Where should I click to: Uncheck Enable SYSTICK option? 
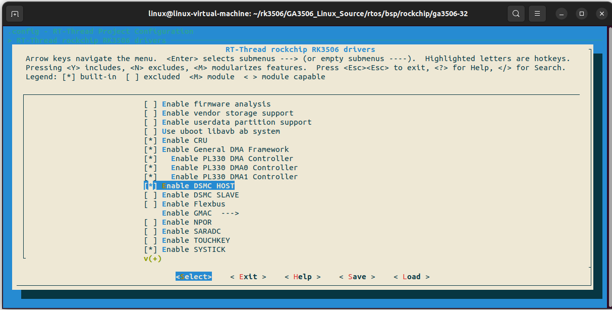[150, 249]
